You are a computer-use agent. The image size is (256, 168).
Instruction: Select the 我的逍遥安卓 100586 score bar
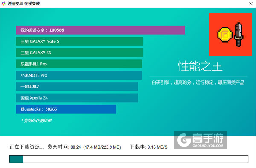pos(100,30)
